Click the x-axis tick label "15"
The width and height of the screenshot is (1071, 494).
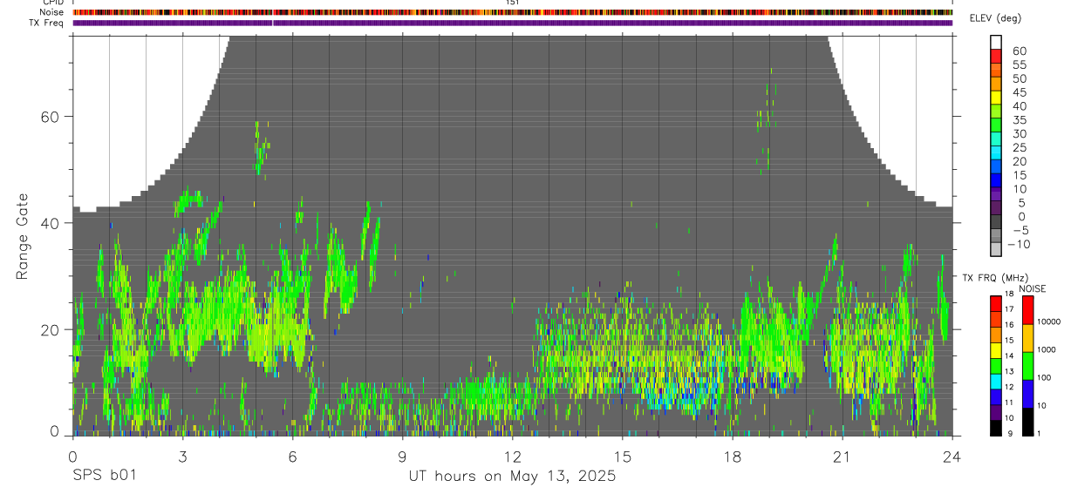click(x=622, y=457)
